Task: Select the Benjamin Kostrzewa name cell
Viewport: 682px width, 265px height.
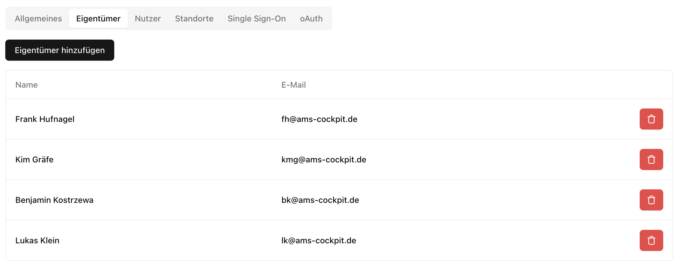Action: 54,200
